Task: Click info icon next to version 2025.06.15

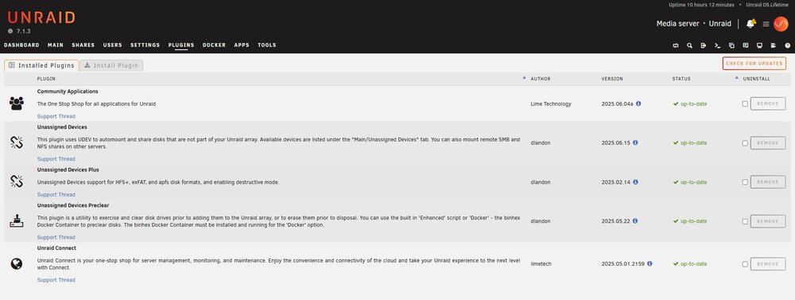Action: 635,142
